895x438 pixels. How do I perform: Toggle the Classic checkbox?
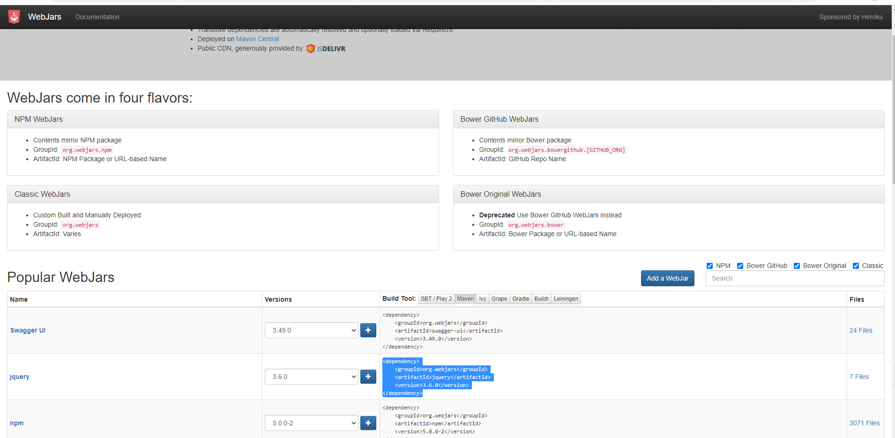click(856, 266)
